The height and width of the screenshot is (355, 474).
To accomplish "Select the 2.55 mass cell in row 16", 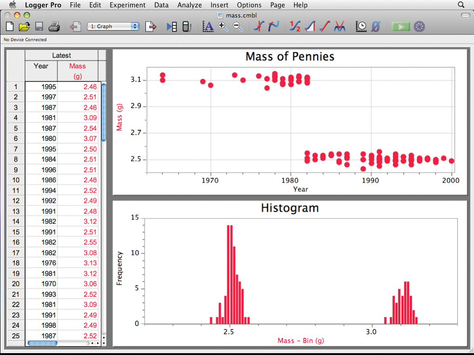I will pyautogui.click(x=78, y=242).
